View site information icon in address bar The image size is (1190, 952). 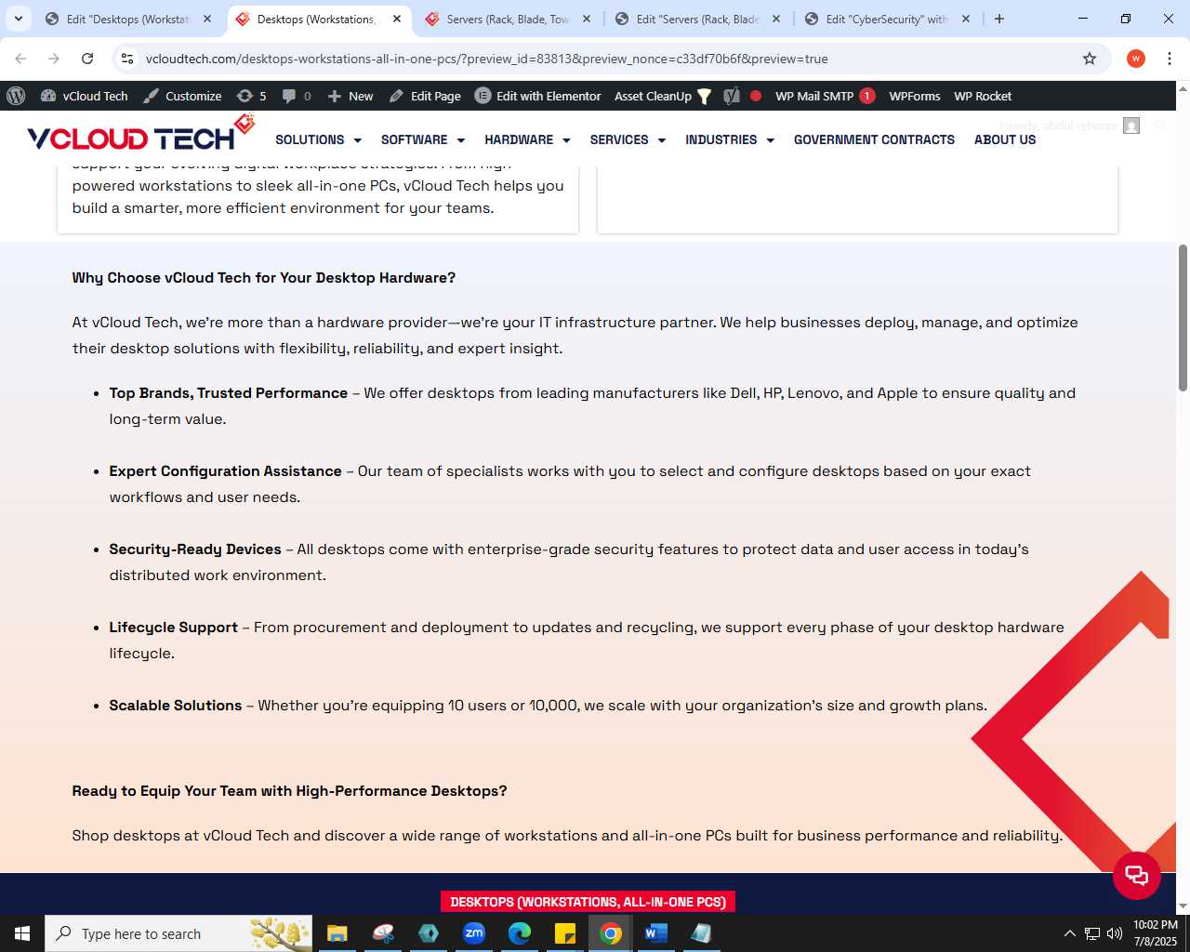pos(128,59)
